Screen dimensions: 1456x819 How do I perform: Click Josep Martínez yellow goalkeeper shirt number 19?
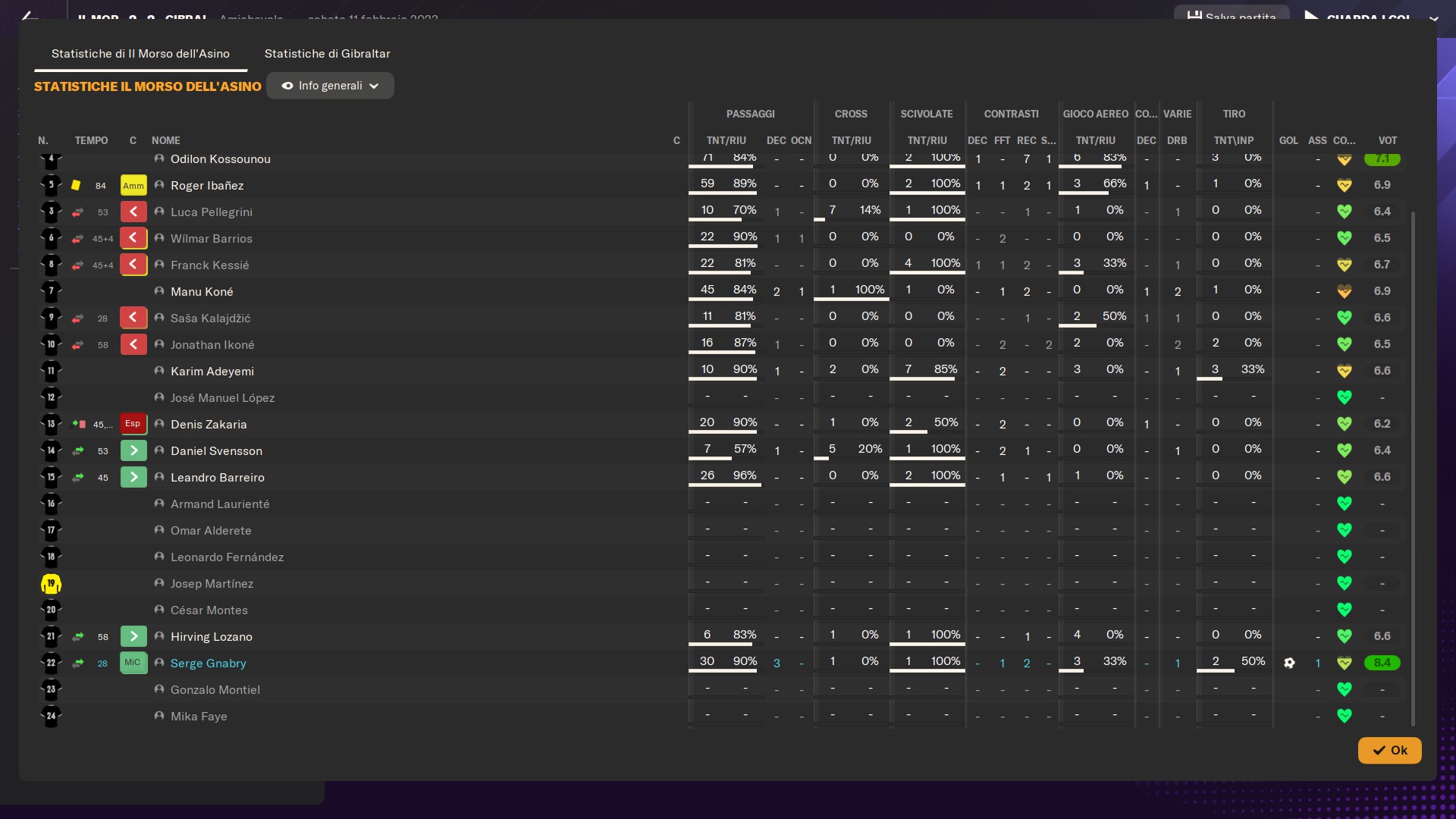coord(51,584)
